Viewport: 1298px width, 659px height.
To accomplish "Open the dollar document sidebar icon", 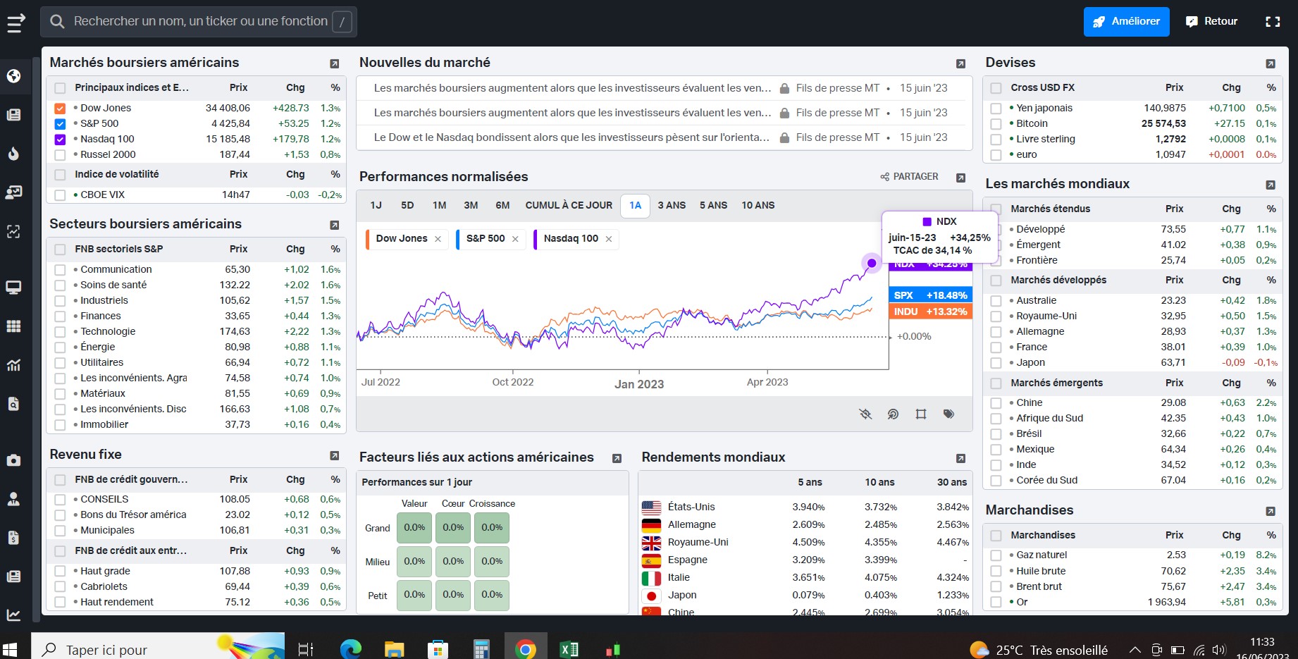I will (x=13, y=538).
